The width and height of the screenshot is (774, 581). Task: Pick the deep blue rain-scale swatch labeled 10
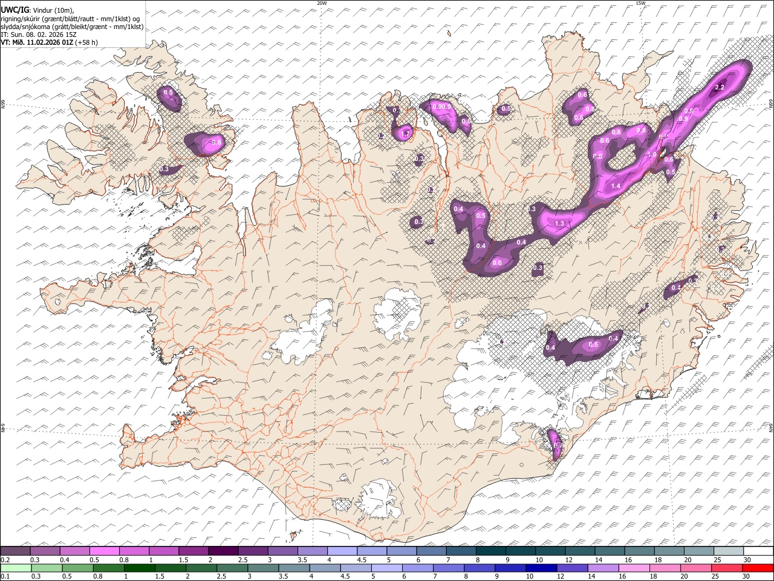click(541, 568)
